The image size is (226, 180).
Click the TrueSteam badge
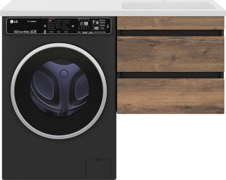click(32, 21)
